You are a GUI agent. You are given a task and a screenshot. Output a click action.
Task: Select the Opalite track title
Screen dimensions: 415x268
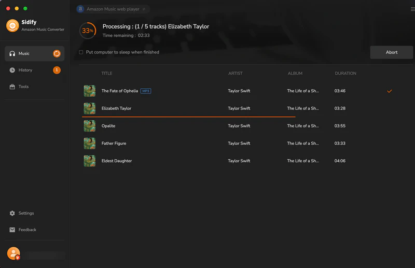[x=108, y=125]
